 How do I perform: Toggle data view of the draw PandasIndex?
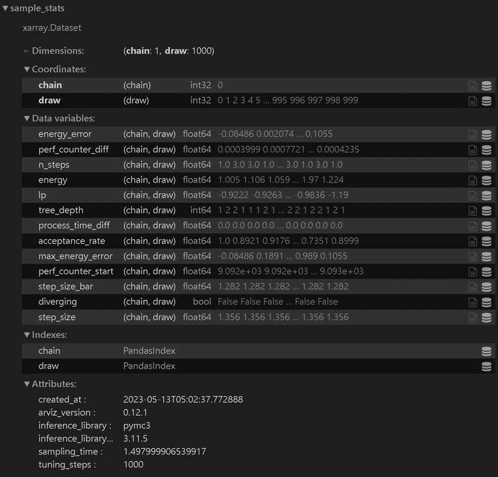click(x=486, y=366)
